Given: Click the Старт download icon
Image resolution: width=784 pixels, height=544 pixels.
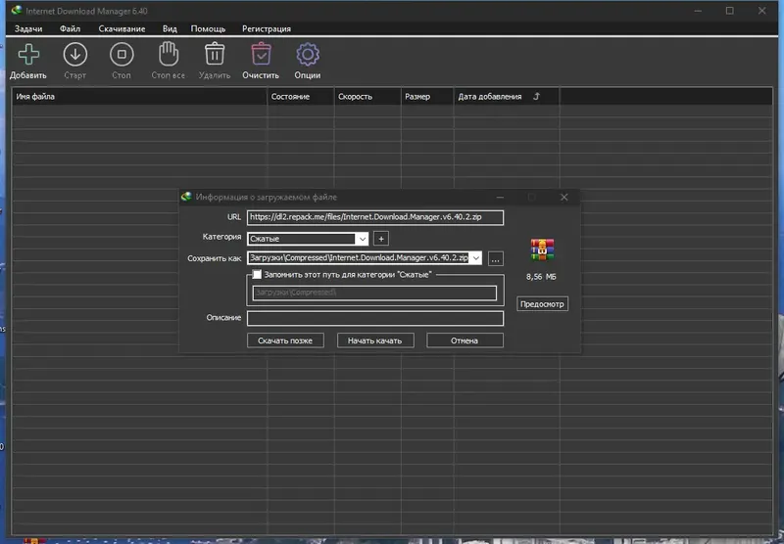Looking at the screenshot, I should click(75, 55).
